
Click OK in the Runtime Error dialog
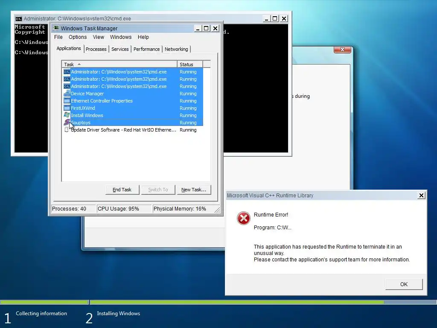click(404, 284)
